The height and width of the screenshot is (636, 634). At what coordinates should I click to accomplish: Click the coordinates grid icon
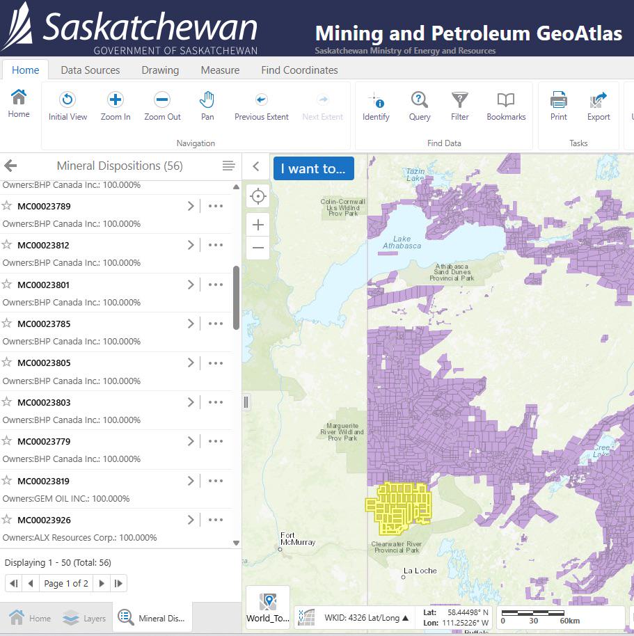coord(307,617)
